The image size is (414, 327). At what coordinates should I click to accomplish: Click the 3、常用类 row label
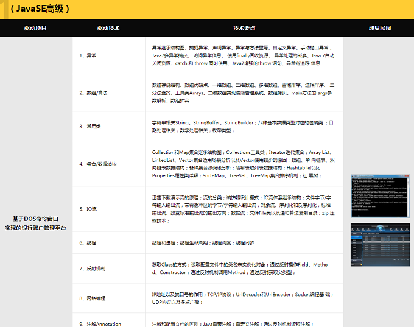pyautogui.click(x=89, y=126)
